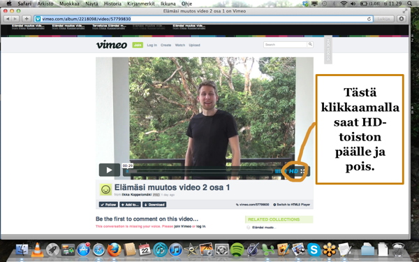Click the 'join Vimeo' comment link
The image size is (419, 262).
tap(182, 226)
